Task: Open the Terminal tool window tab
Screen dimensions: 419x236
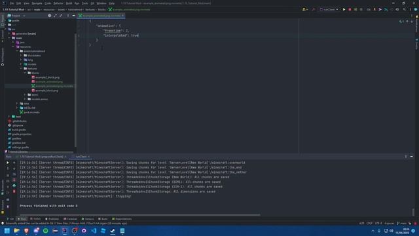Action: click(x=70, y=219)
